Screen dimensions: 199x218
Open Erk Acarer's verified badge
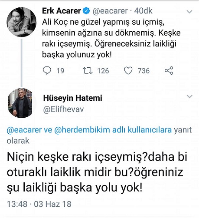click(86, 11)
